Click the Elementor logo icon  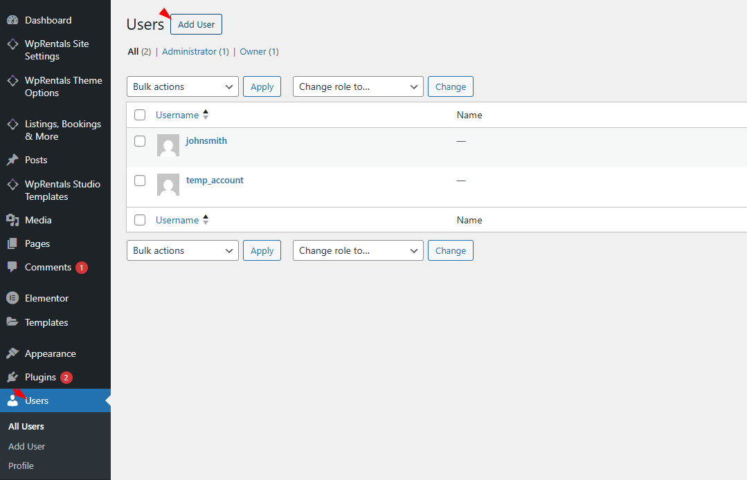click(12, 298)
